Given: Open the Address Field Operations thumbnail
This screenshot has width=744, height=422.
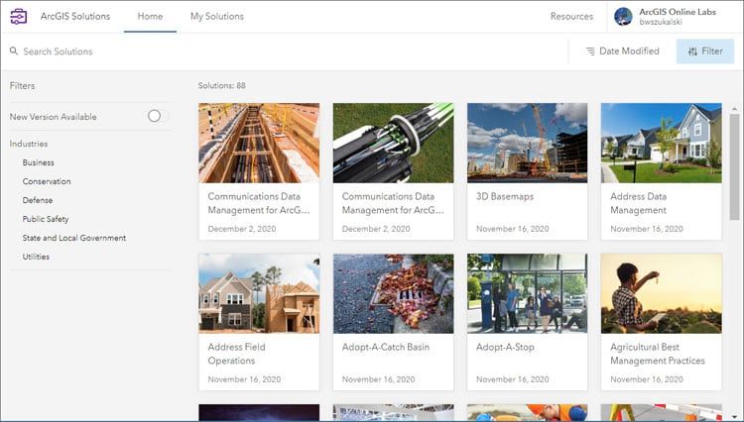Looking at the screenshot, I should [259, 293].
